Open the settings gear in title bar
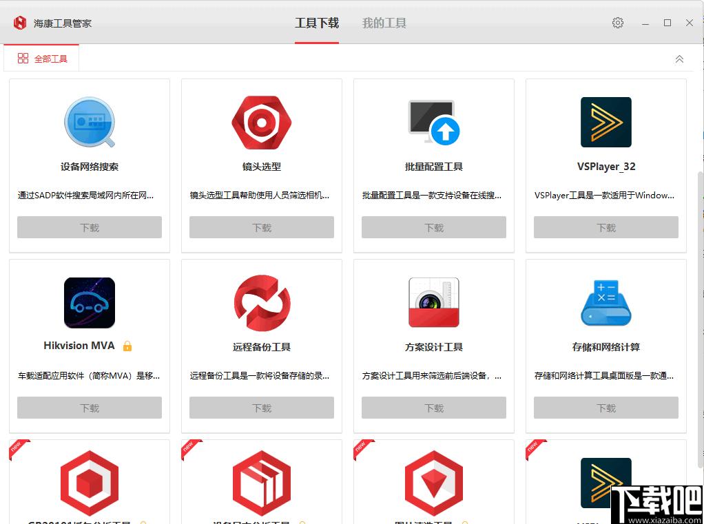This screenshot has width=704, height=524. 618,23
